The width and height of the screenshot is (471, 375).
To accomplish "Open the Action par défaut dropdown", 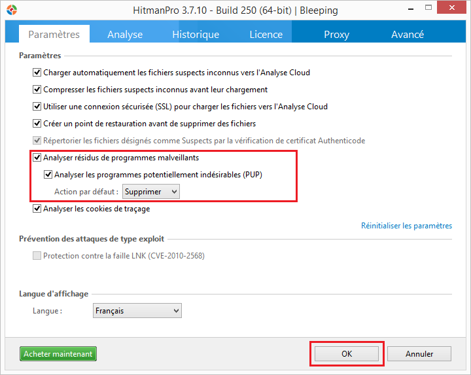I will (151, 192).
